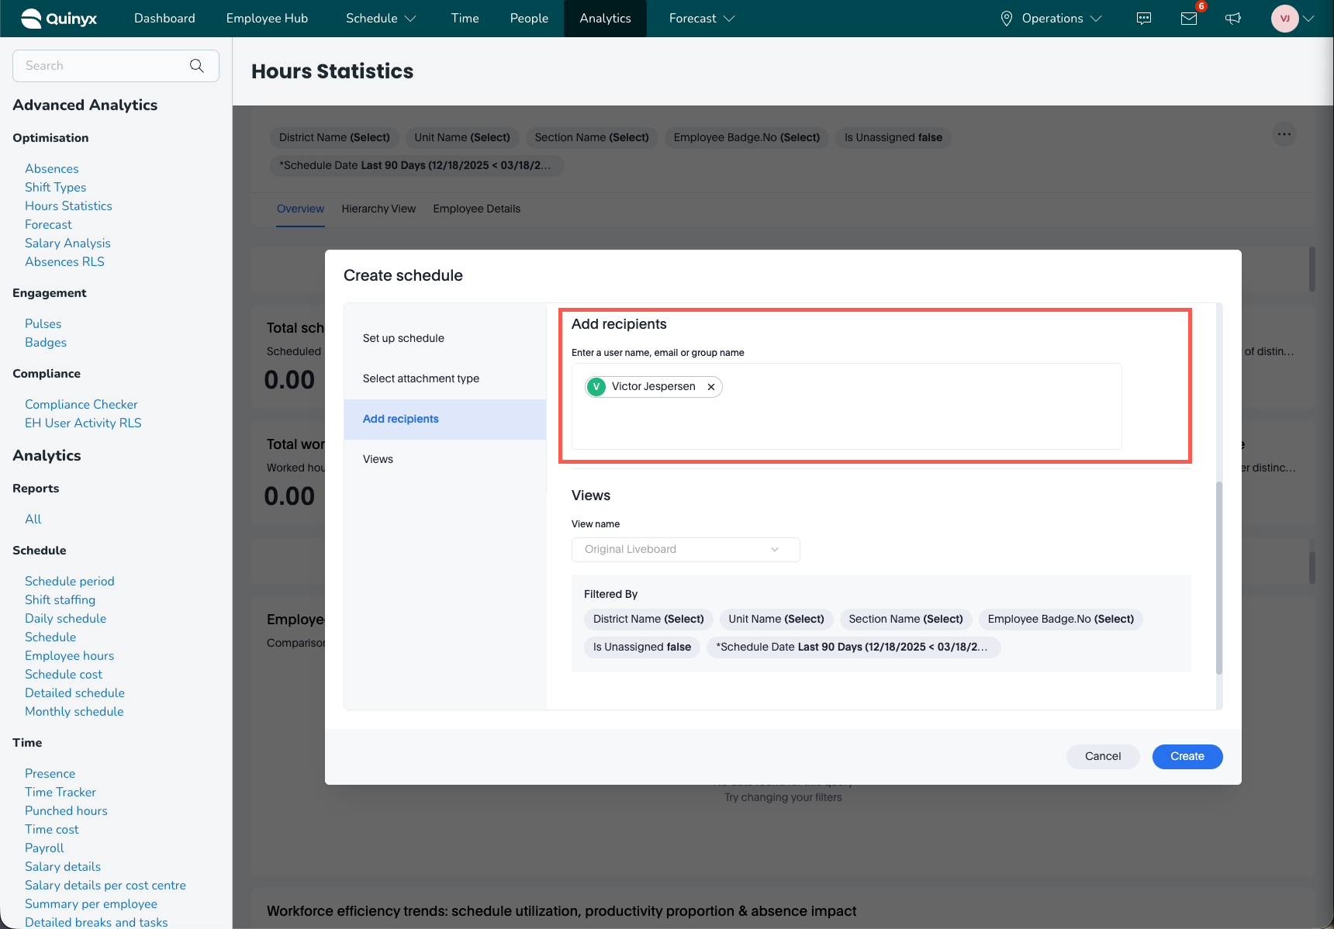Open the Salary details per cost centre link
The image size is (1334, 929).
(105, 886)
